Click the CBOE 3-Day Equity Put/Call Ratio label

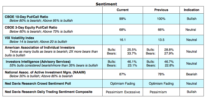pyautogui.click(x=31, y=27)
